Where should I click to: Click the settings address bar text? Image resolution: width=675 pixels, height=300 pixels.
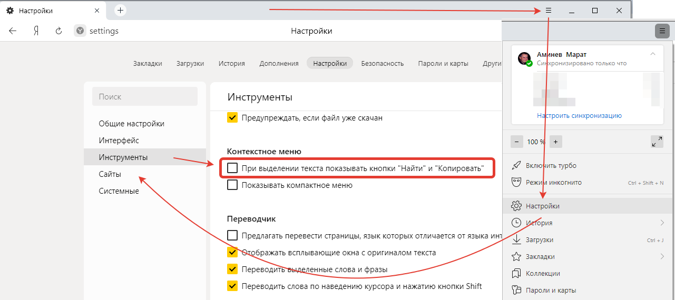pos(104,31)
